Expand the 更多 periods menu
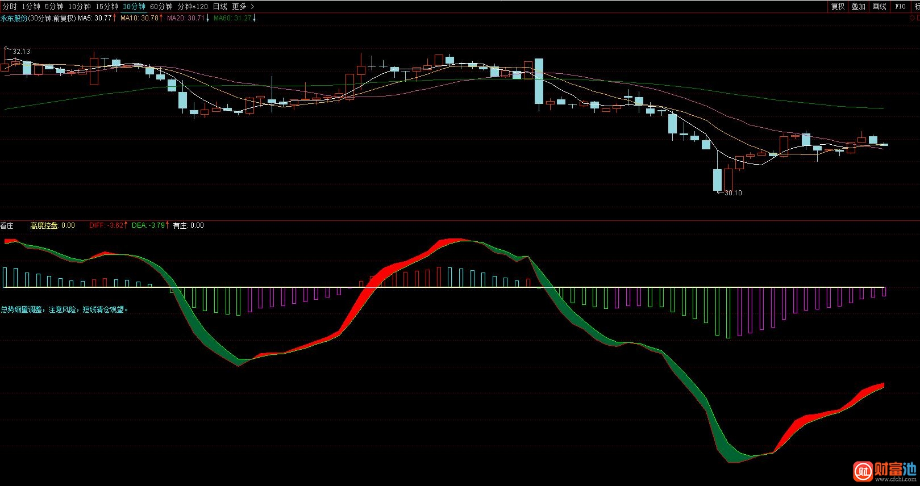 click(x=243, y=6)
